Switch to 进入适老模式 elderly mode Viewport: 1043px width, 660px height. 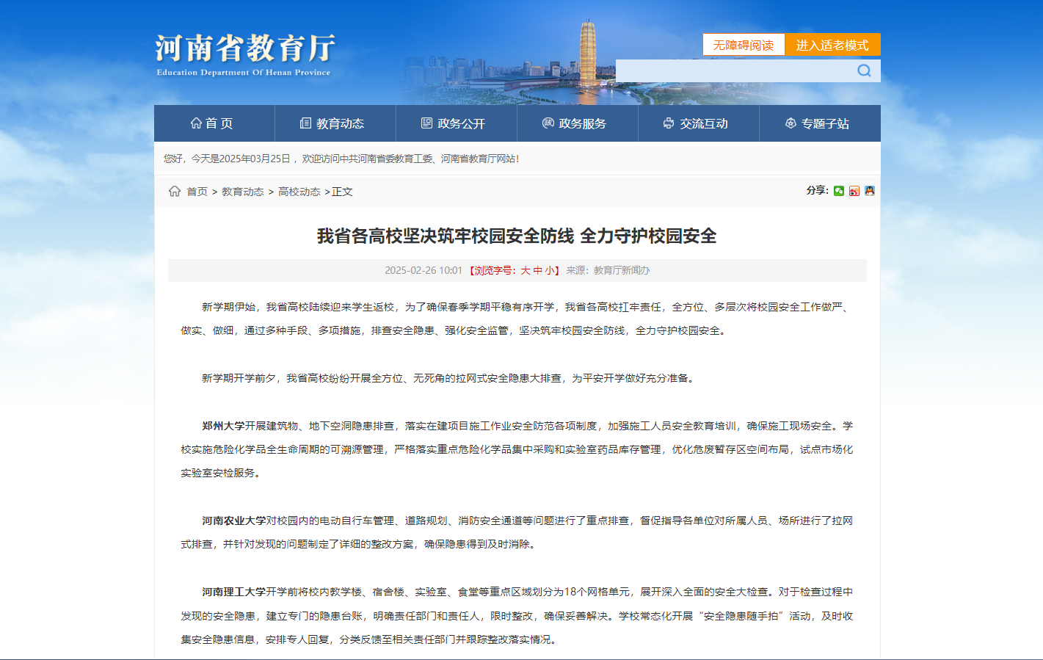832,45
